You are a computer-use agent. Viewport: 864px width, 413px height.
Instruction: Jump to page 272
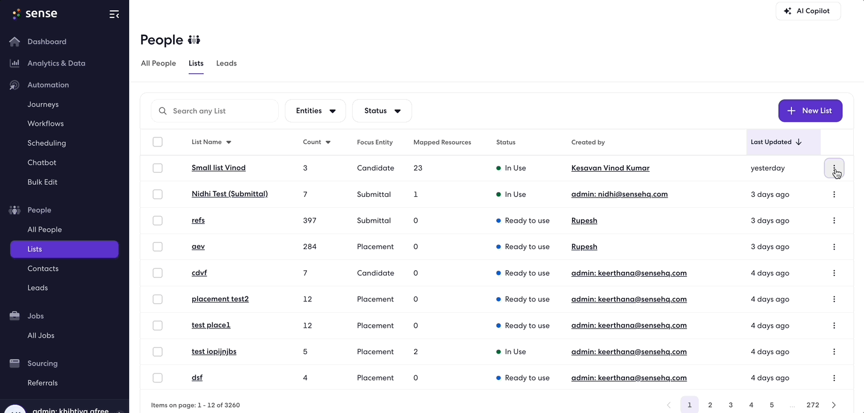point(813,405)
